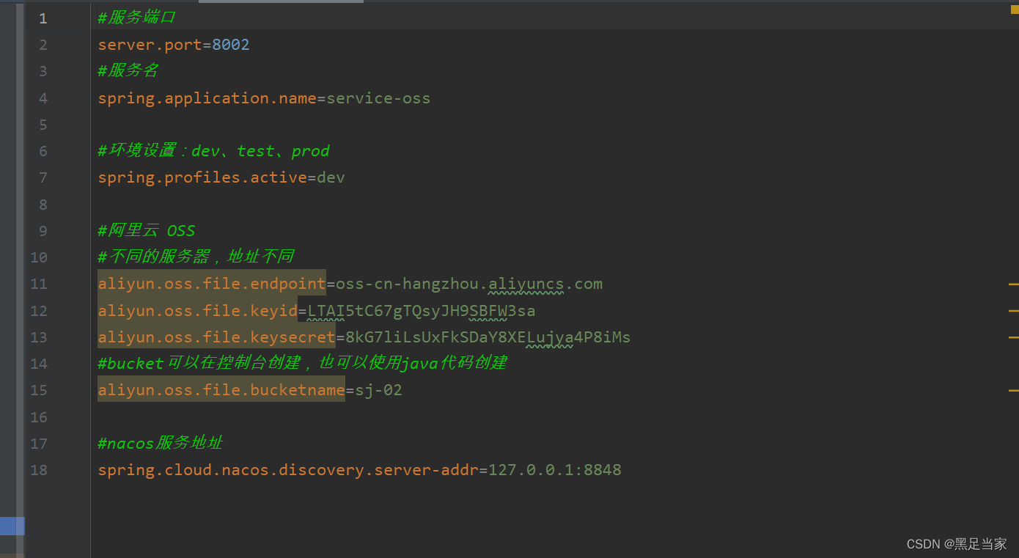Click the port value '8002'
The height and width of the screenshot is (558, 1019).
coord(231,45)
